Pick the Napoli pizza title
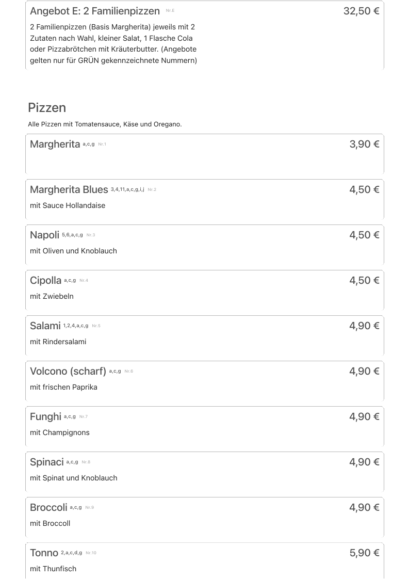The height and width of the screenshot is (579, 409). pos(45,235)
